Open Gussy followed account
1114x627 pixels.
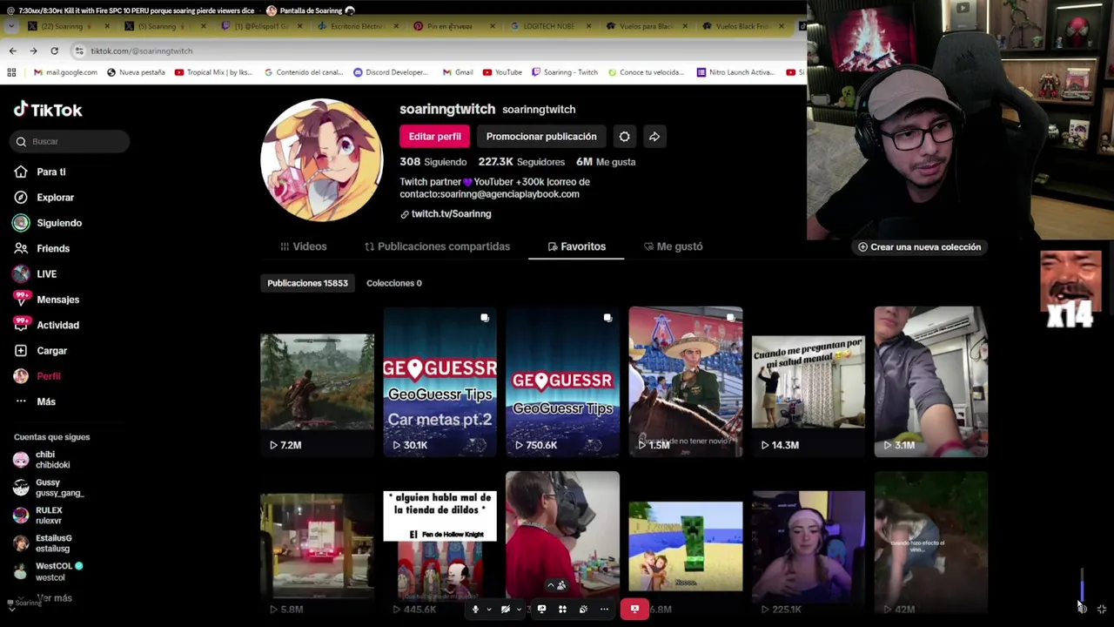coord(48,488)
